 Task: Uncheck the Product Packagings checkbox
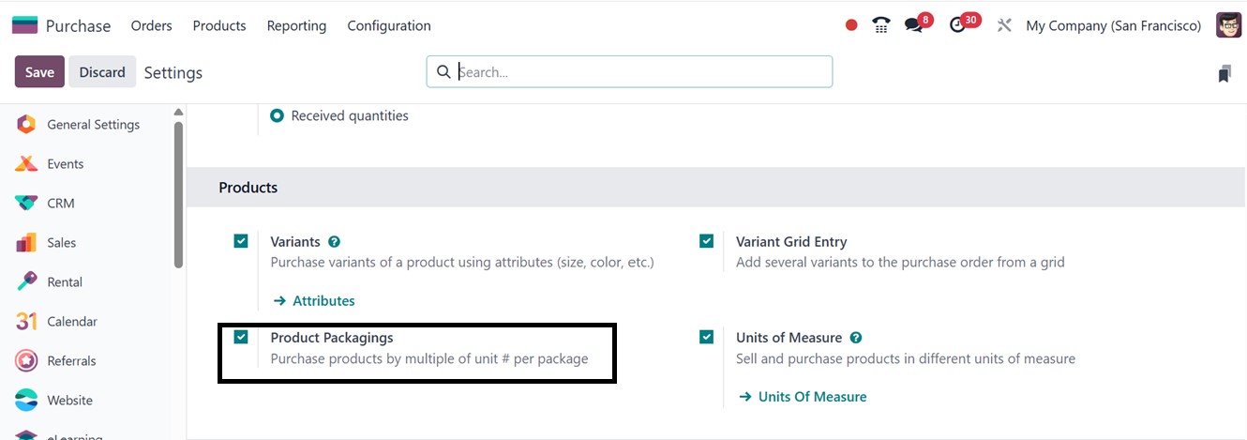[241, 337]
